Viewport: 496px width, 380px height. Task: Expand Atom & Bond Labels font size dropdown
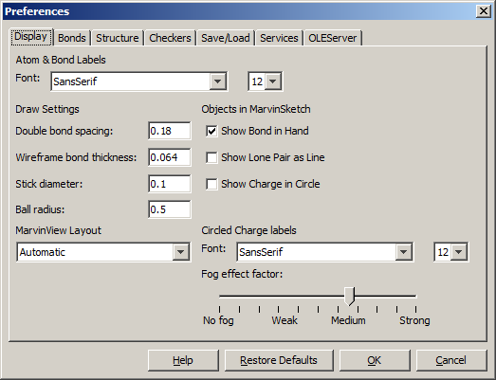(x=265, y=81)
